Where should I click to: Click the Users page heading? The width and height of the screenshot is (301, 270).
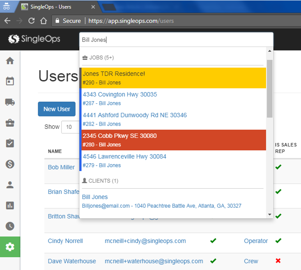(58, 76)
